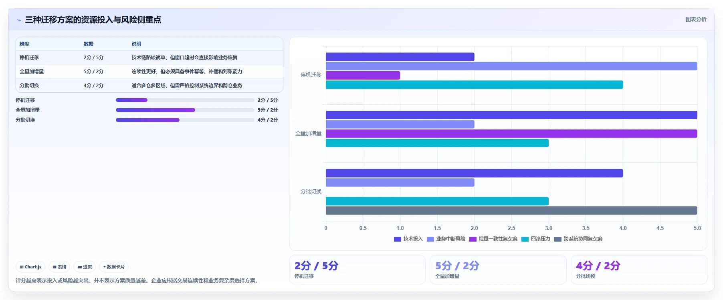Click 停机迁移 teal 回滚压力 bar
Viewport: 723px width, 300px height.
(474, 85)
